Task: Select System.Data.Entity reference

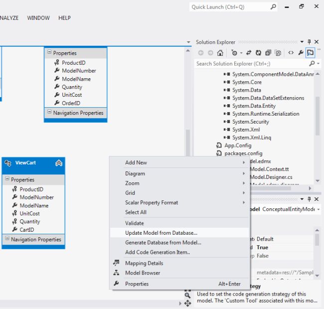Action: point(254,106)
